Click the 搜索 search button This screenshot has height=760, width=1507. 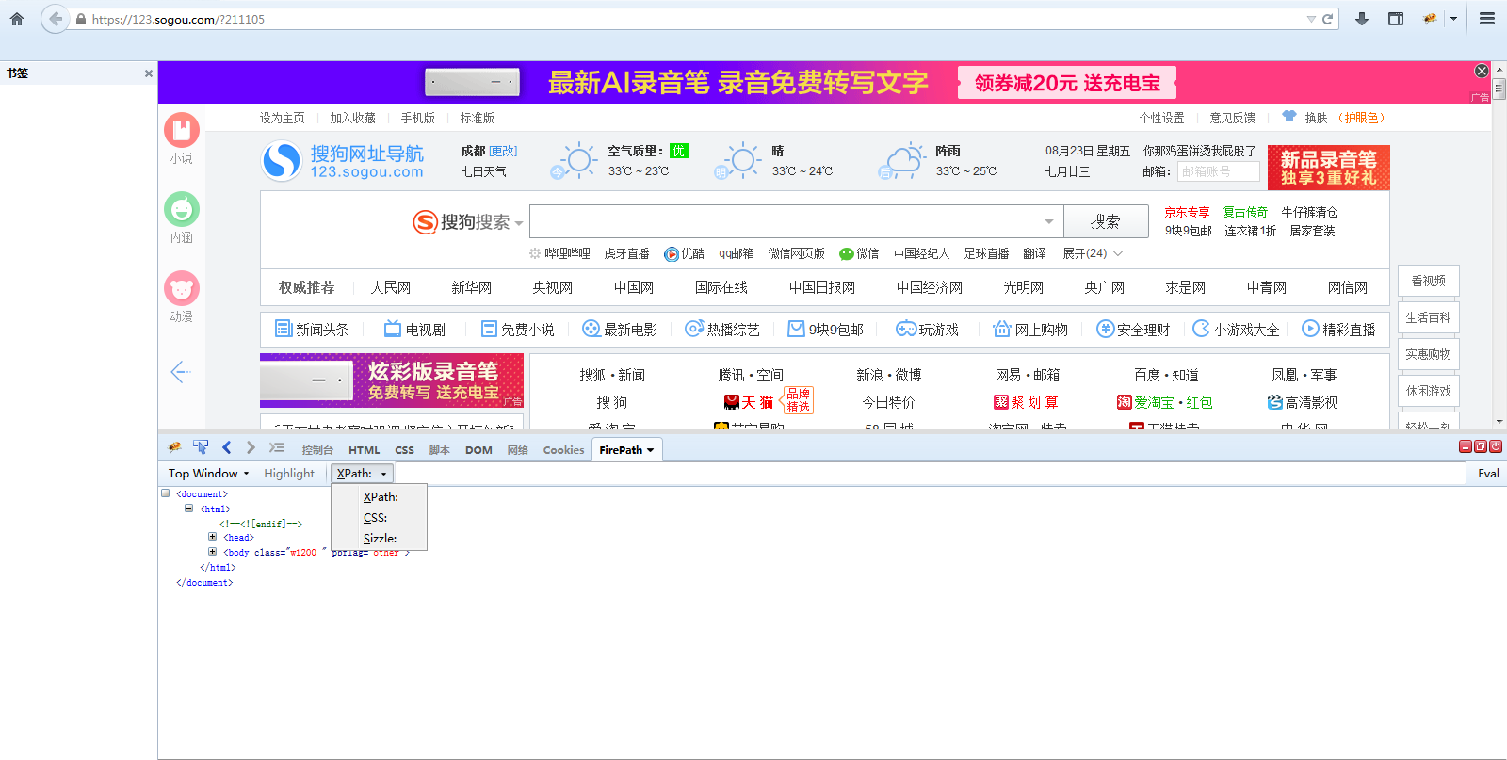[x=1106, y=221]
